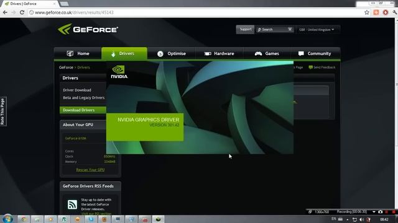Go back in the browser

[5, 12]
